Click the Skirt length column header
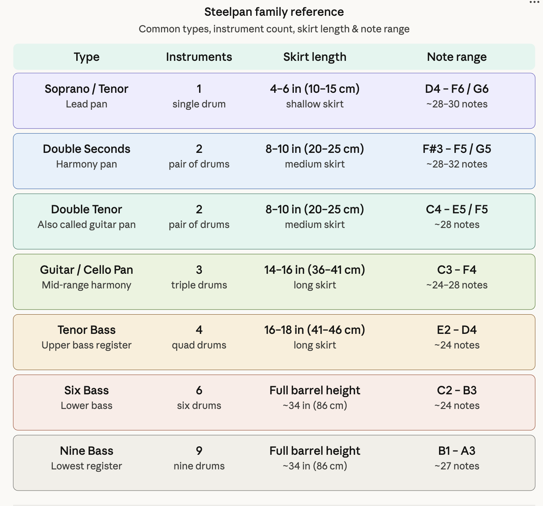Viewport: 543px width, 506px height. click(315, 57)
